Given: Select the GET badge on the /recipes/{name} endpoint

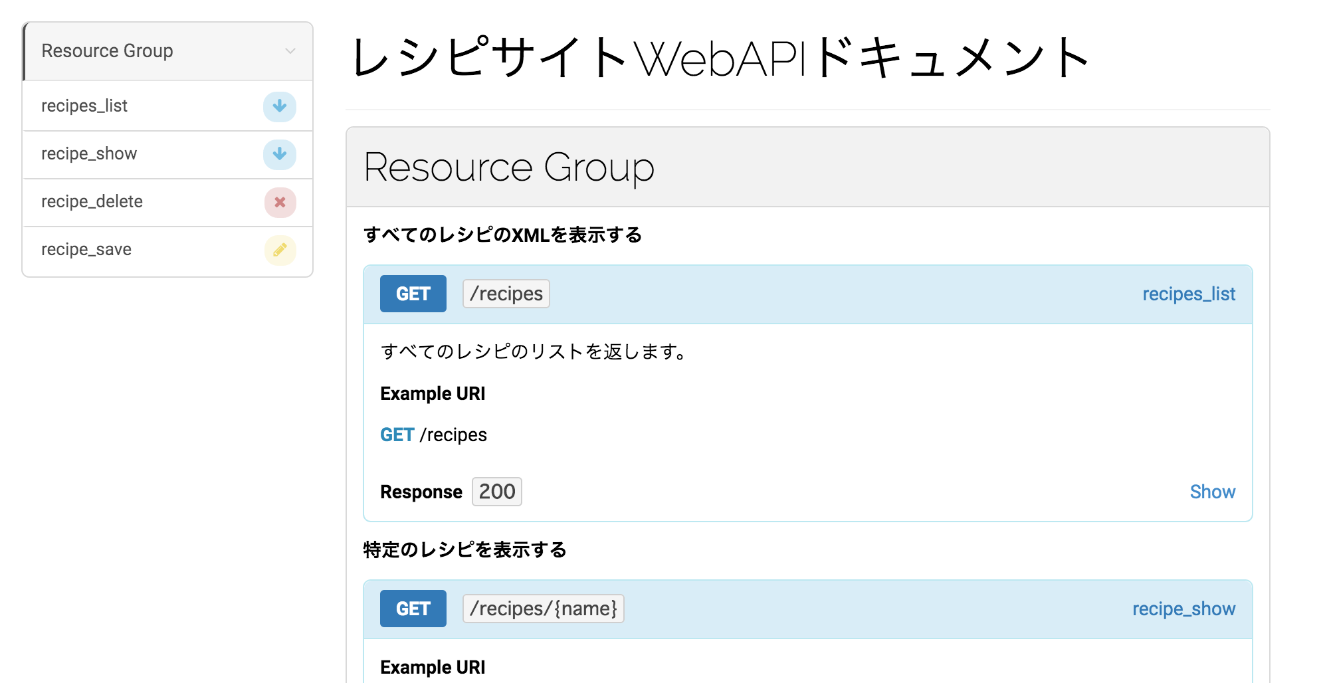Looking at the screenshot, I should click(413, 608).
